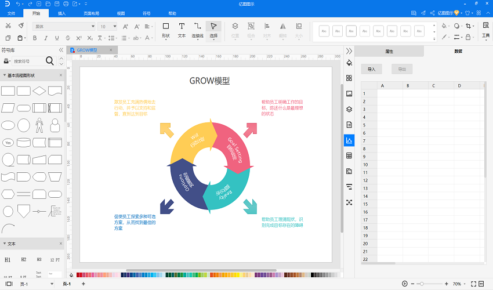Click the Print icon in title bar

pos(66,4)
